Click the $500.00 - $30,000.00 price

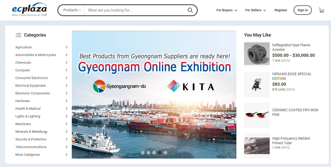click(x=294, y=55)
